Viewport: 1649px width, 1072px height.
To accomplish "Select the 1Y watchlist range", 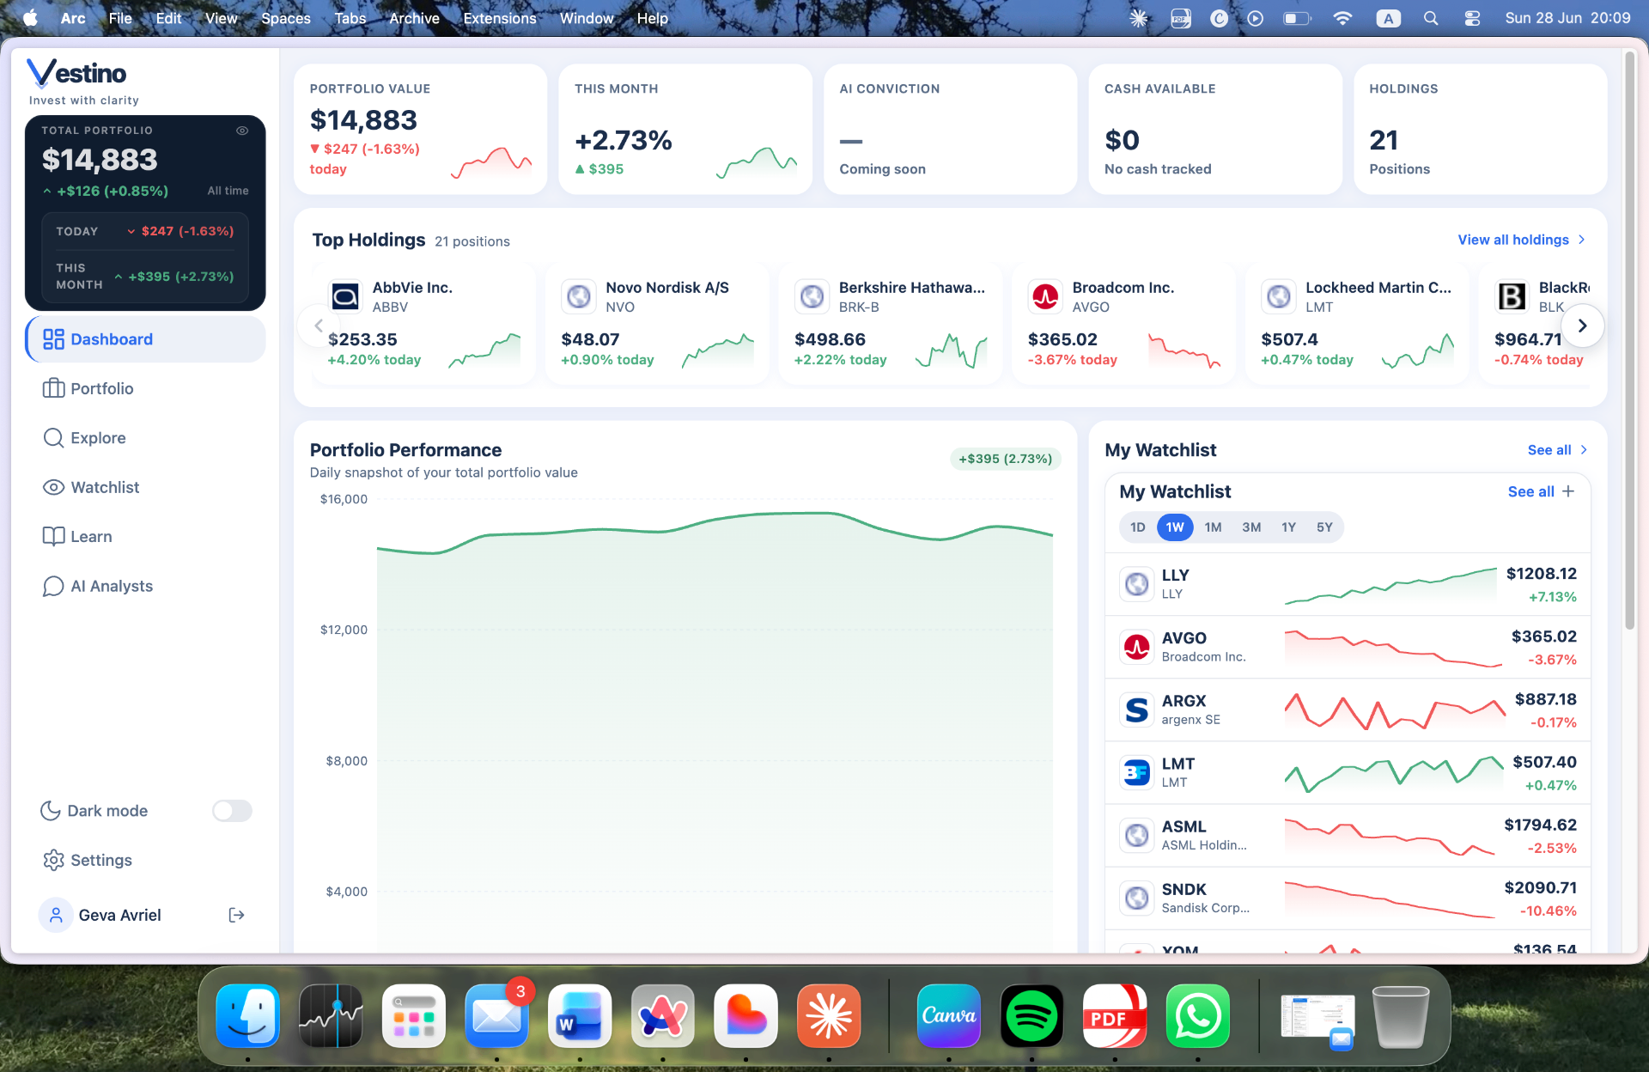I will (x=1288, y=527).
